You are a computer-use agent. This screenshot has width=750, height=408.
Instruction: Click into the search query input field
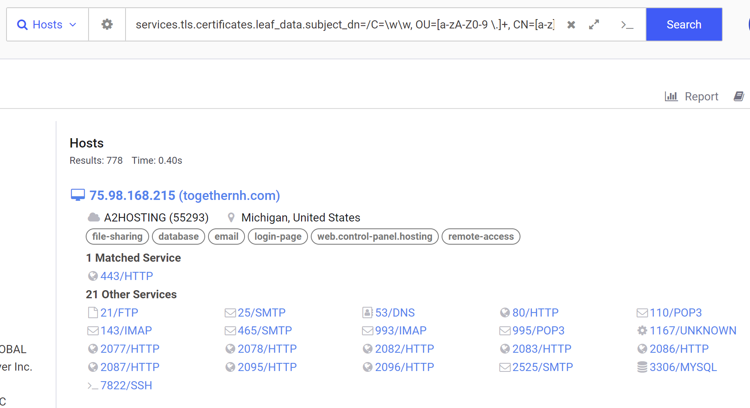click(345, 24)
